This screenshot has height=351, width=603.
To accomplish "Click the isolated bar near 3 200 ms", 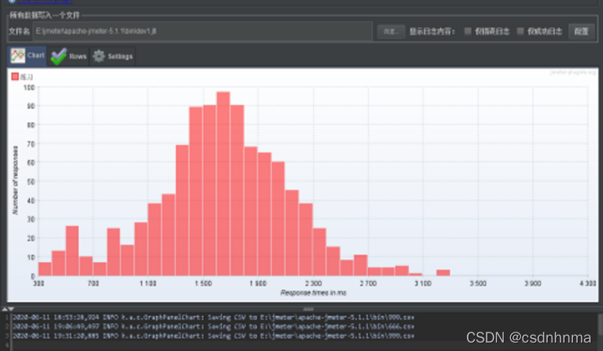I will pos(443,273).
